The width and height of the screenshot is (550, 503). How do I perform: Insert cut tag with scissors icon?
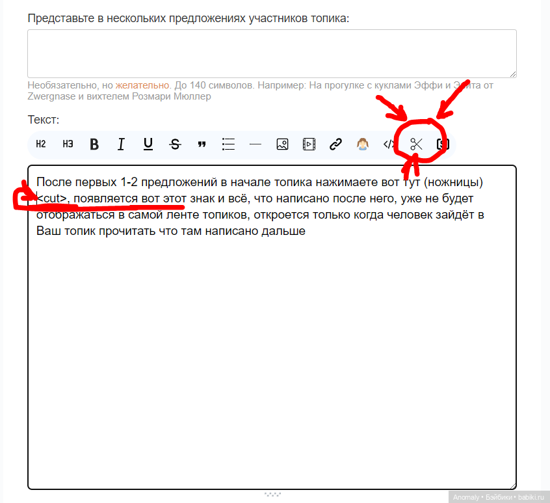click(x=416, y=144)
